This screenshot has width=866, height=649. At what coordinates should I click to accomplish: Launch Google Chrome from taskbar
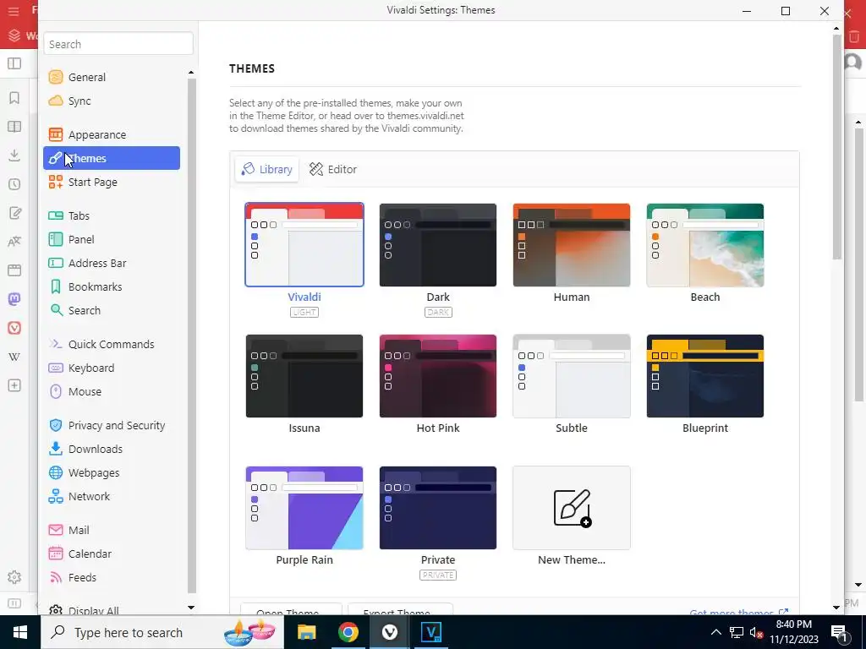point(348,632)
